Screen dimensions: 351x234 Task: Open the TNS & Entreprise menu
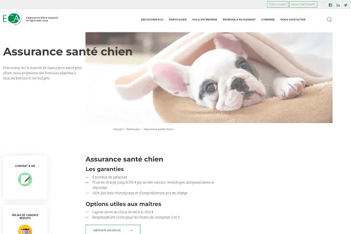pos(205,20)
